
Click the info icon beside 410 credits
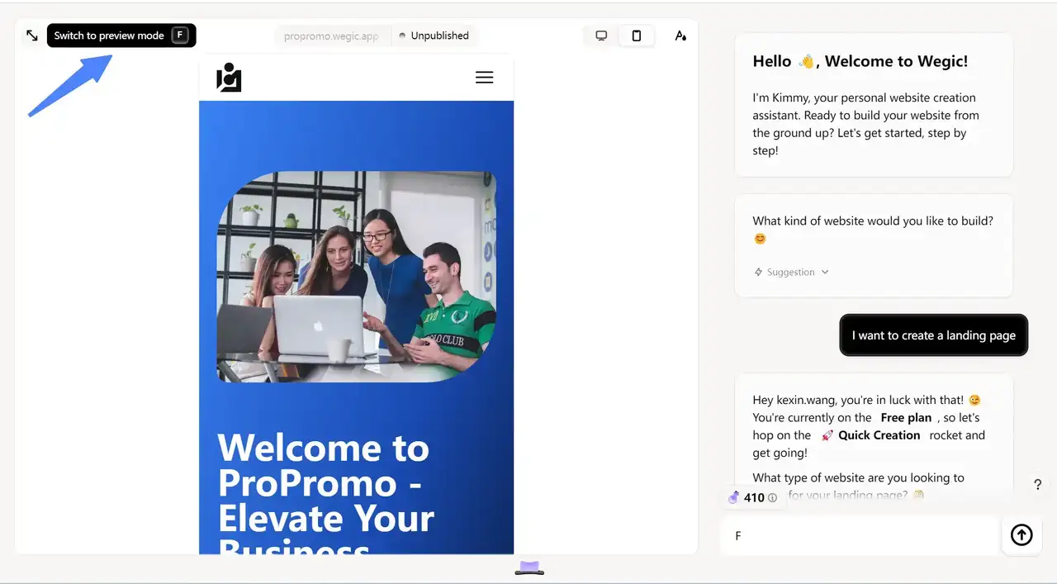point(772,498)
